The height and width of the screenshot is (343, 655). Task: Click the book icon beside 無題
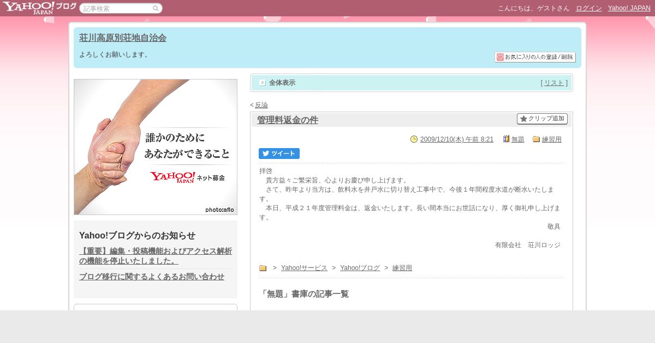506,139
